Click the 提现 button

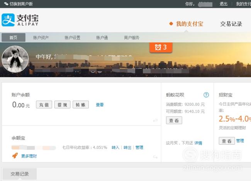[x=63, y=105]
